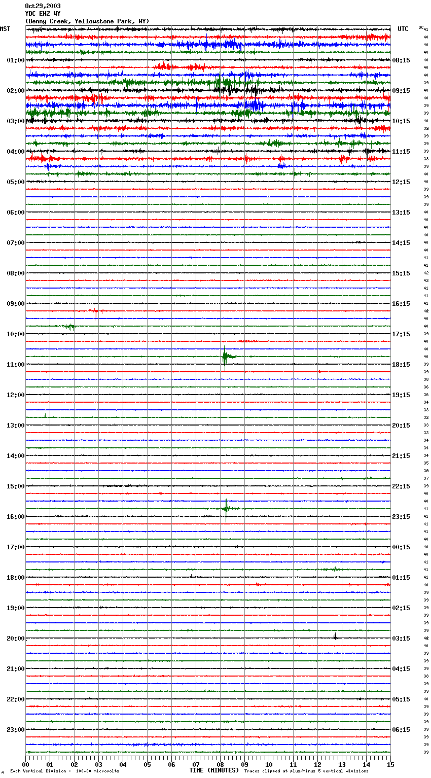Image resolution: width=431 pixels, height=778 pixels.
Task: Click the 17:15 UTC time label
Action: [x=401, y=334]
